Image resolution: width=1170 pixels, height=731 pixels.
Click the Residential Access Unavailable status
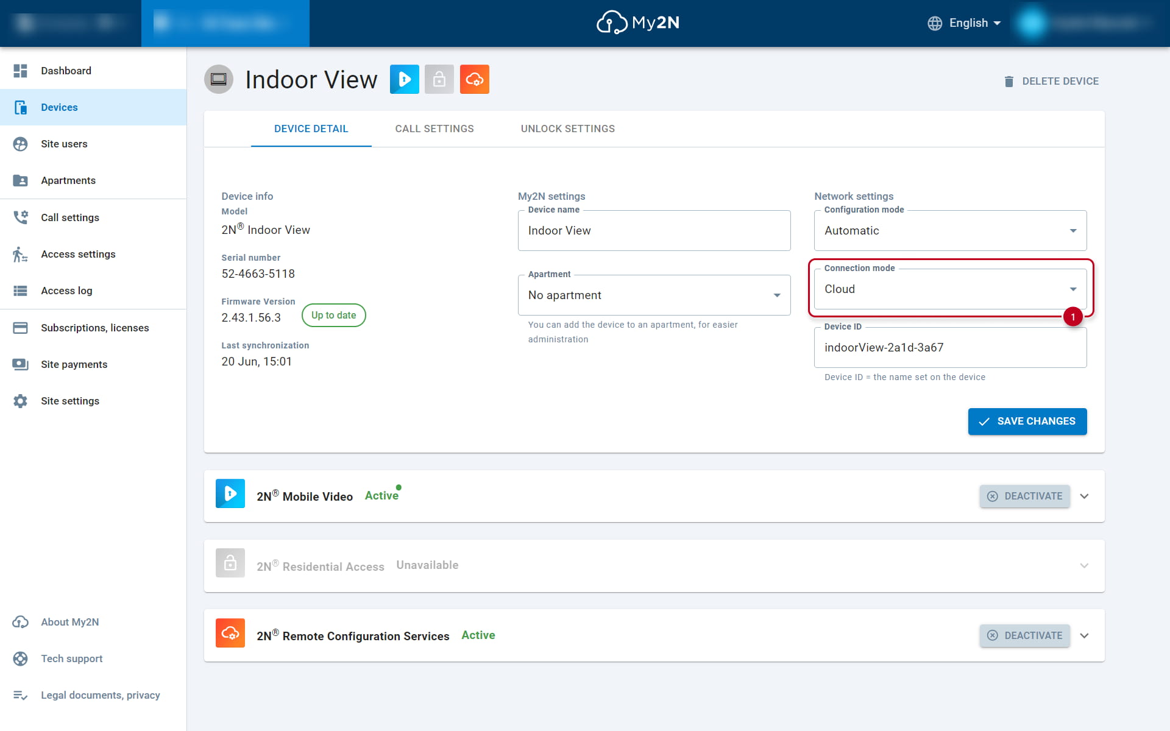pos(427,565)
